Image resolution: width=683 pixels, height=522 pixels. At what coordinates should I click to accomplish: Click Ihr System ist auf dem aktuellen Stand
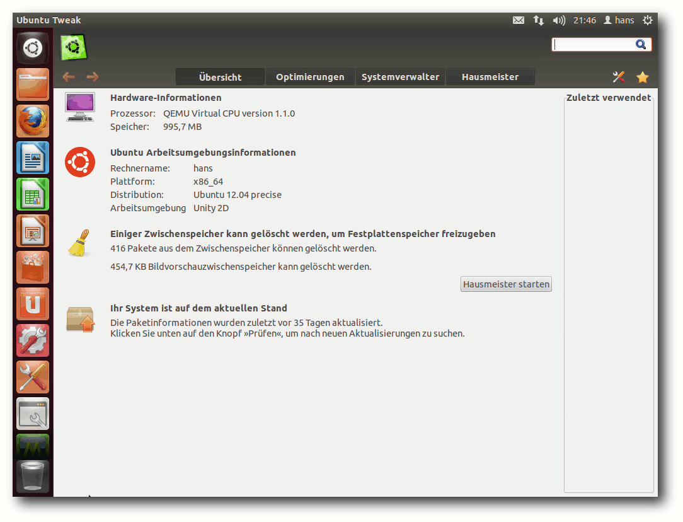pos(198,308)
